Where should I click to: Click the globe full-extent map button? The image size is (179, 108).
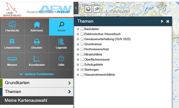coord(88,9)
